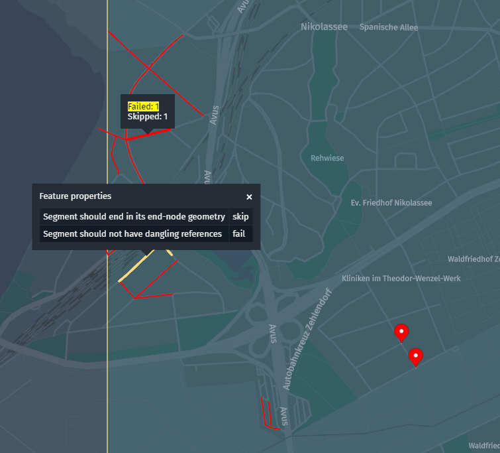Click the upper red location pin marker
500x453 pixels.
pyautogui.click(x=401, y=333)
